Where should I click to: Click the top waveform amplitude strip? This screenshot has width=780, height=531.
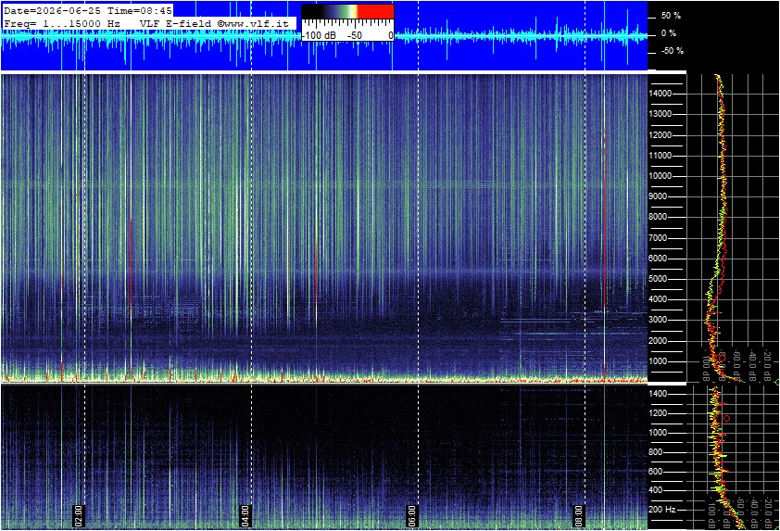pyautogui.click(x=324, y=36)
